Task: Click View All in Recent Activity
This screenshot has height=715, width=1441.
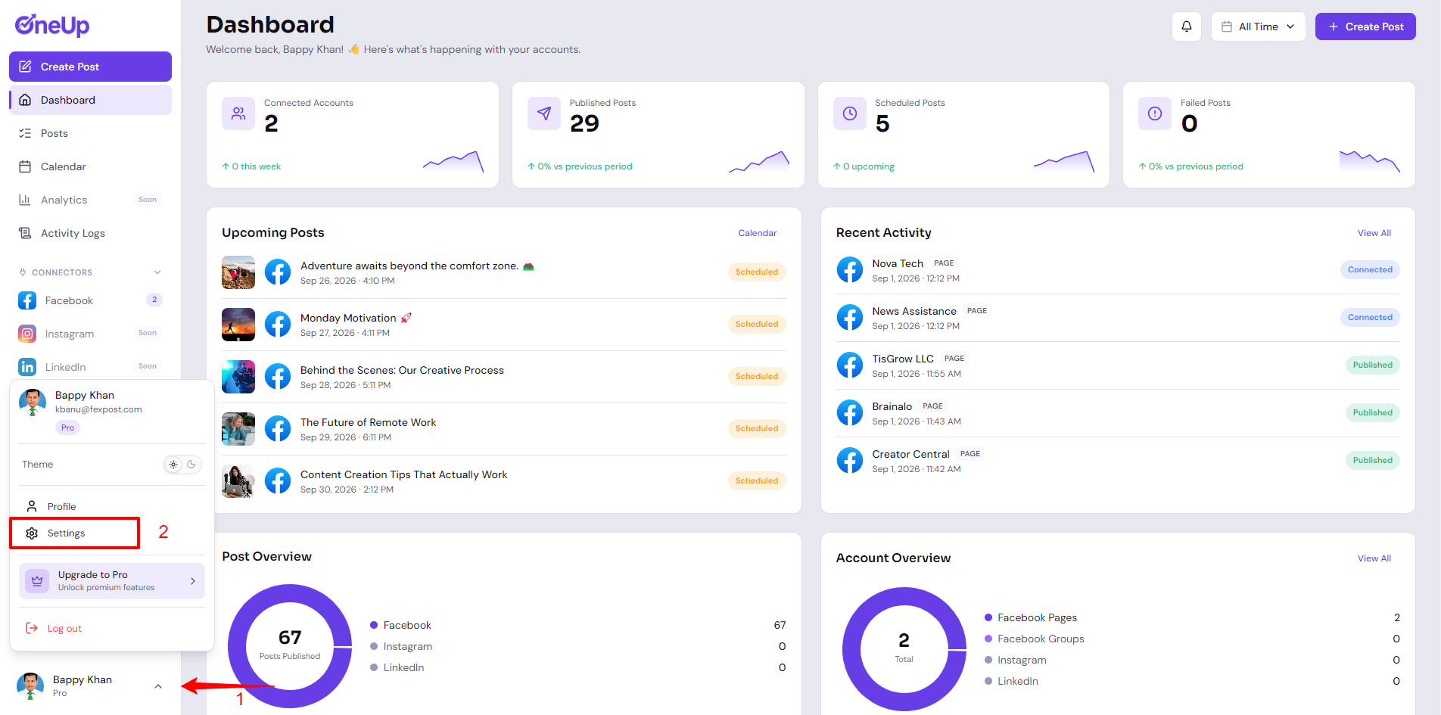Action: [x=1374, y=233]
